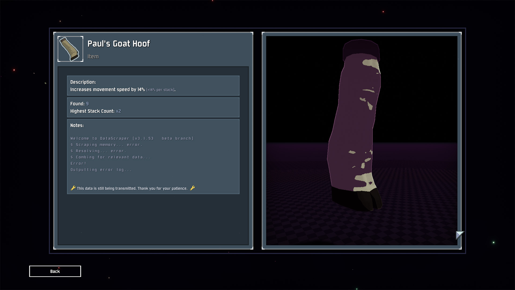
Task: Click the Highest Stack Count x2 value
Action: pyautogui.click(x=118, y=111)
